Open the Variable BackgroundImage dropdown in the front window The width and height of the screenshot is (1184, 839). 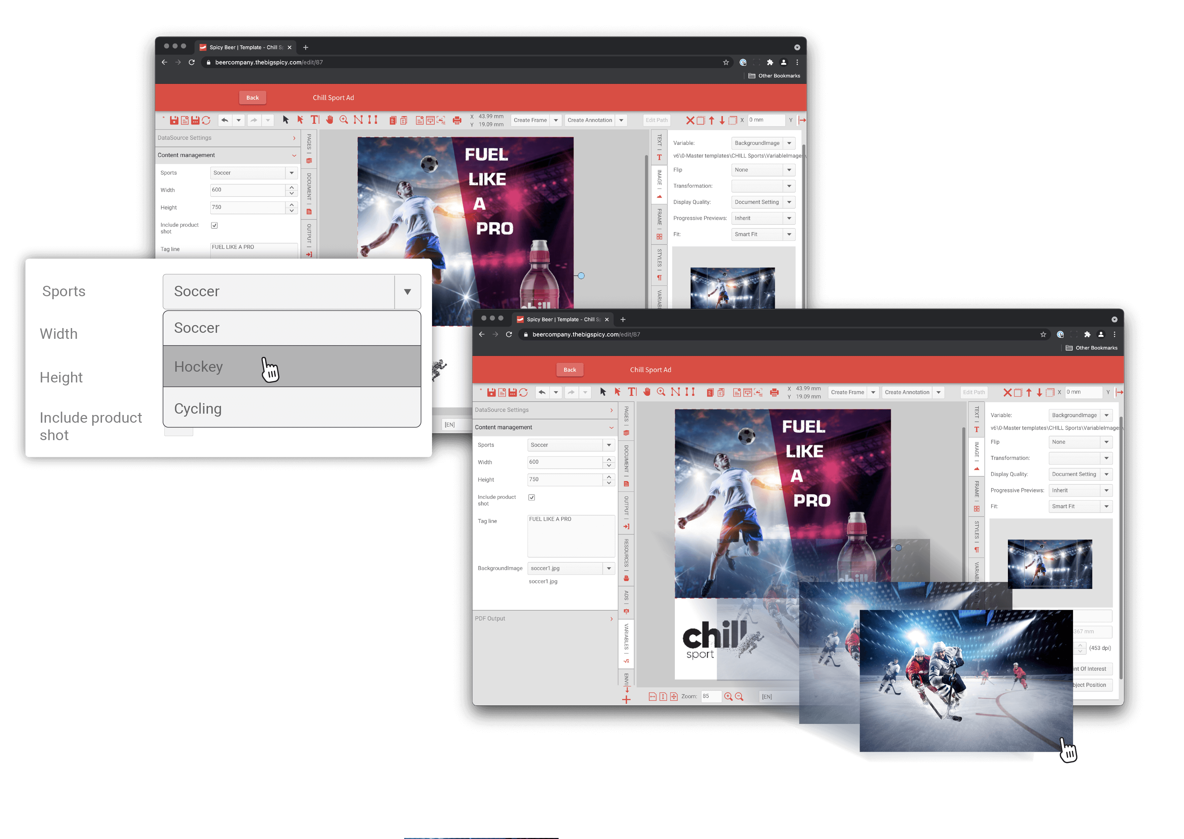point(1081,415)
